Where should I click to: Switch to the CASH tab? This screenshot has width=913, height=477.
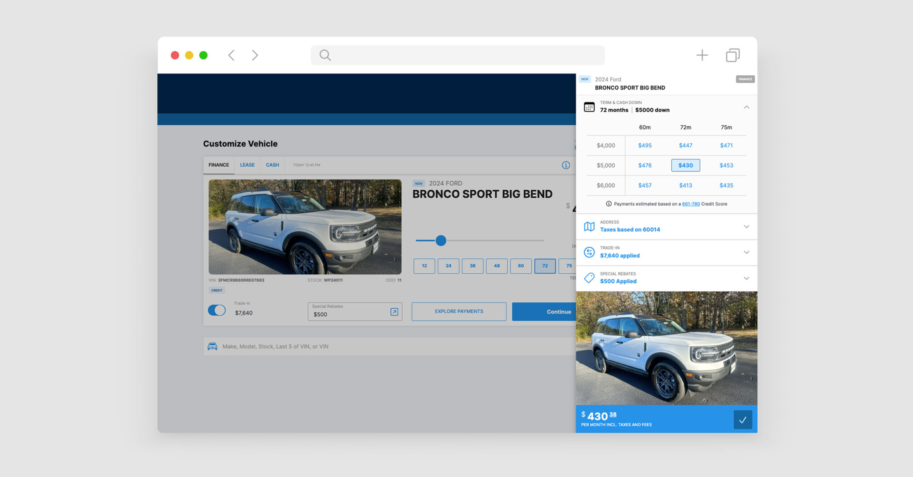(x=272, y=165)
